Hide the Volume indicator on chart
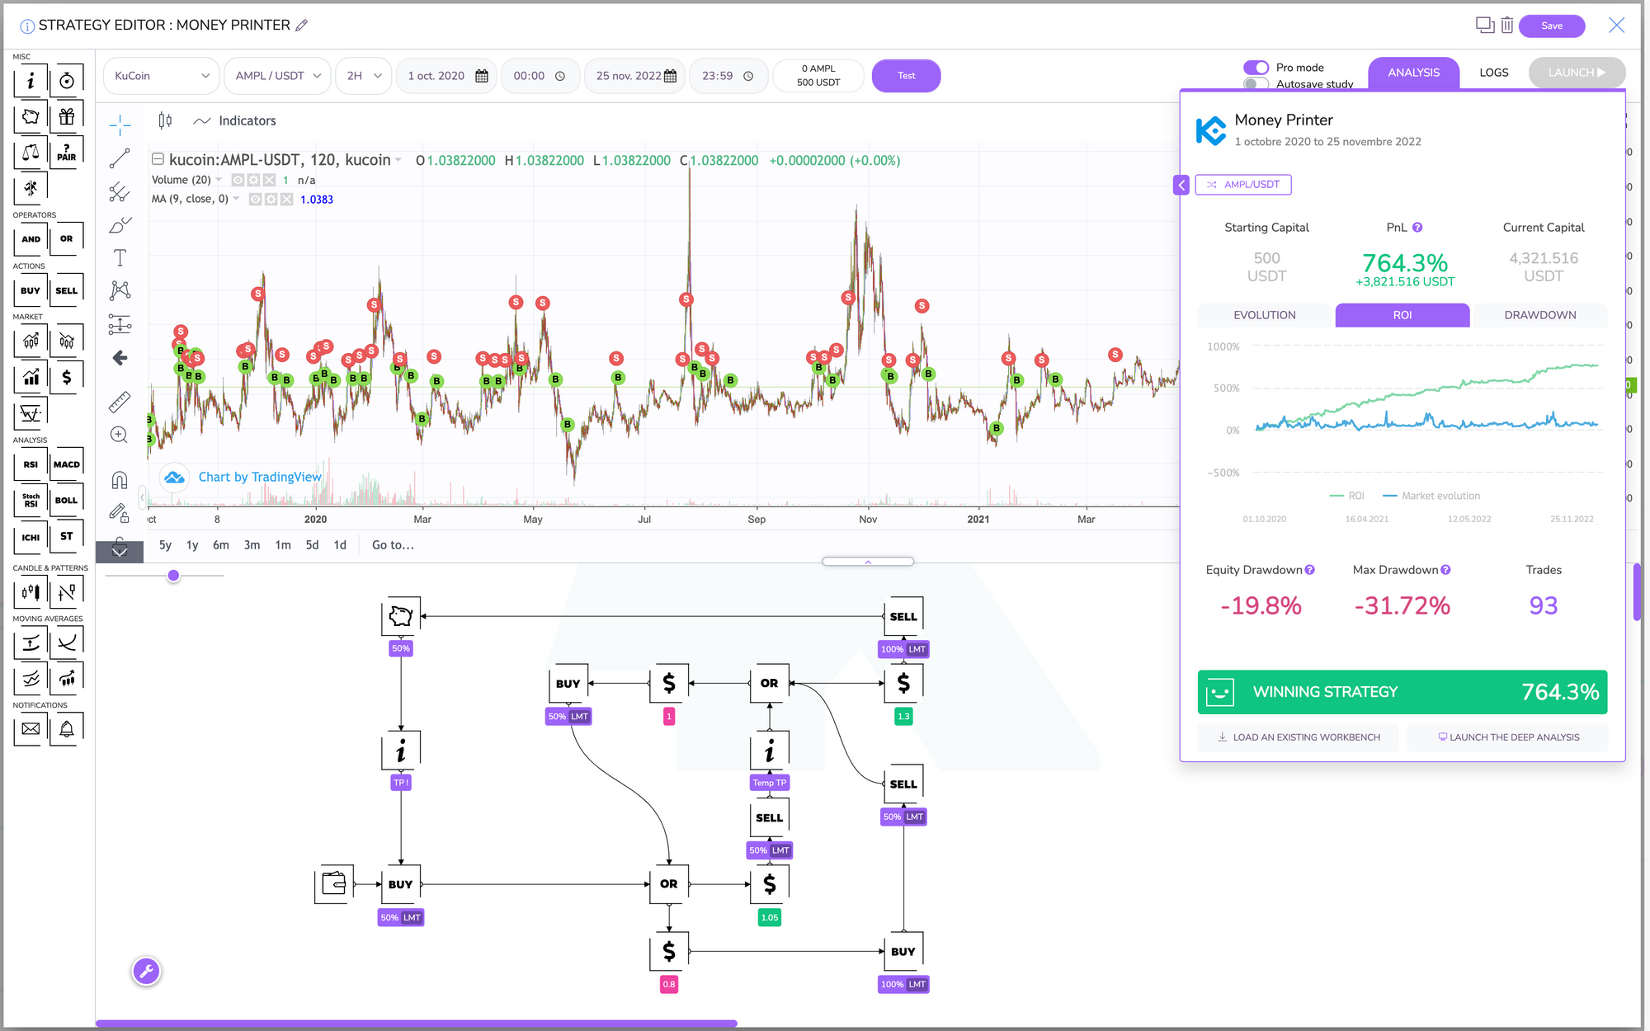 coord(238,180)
